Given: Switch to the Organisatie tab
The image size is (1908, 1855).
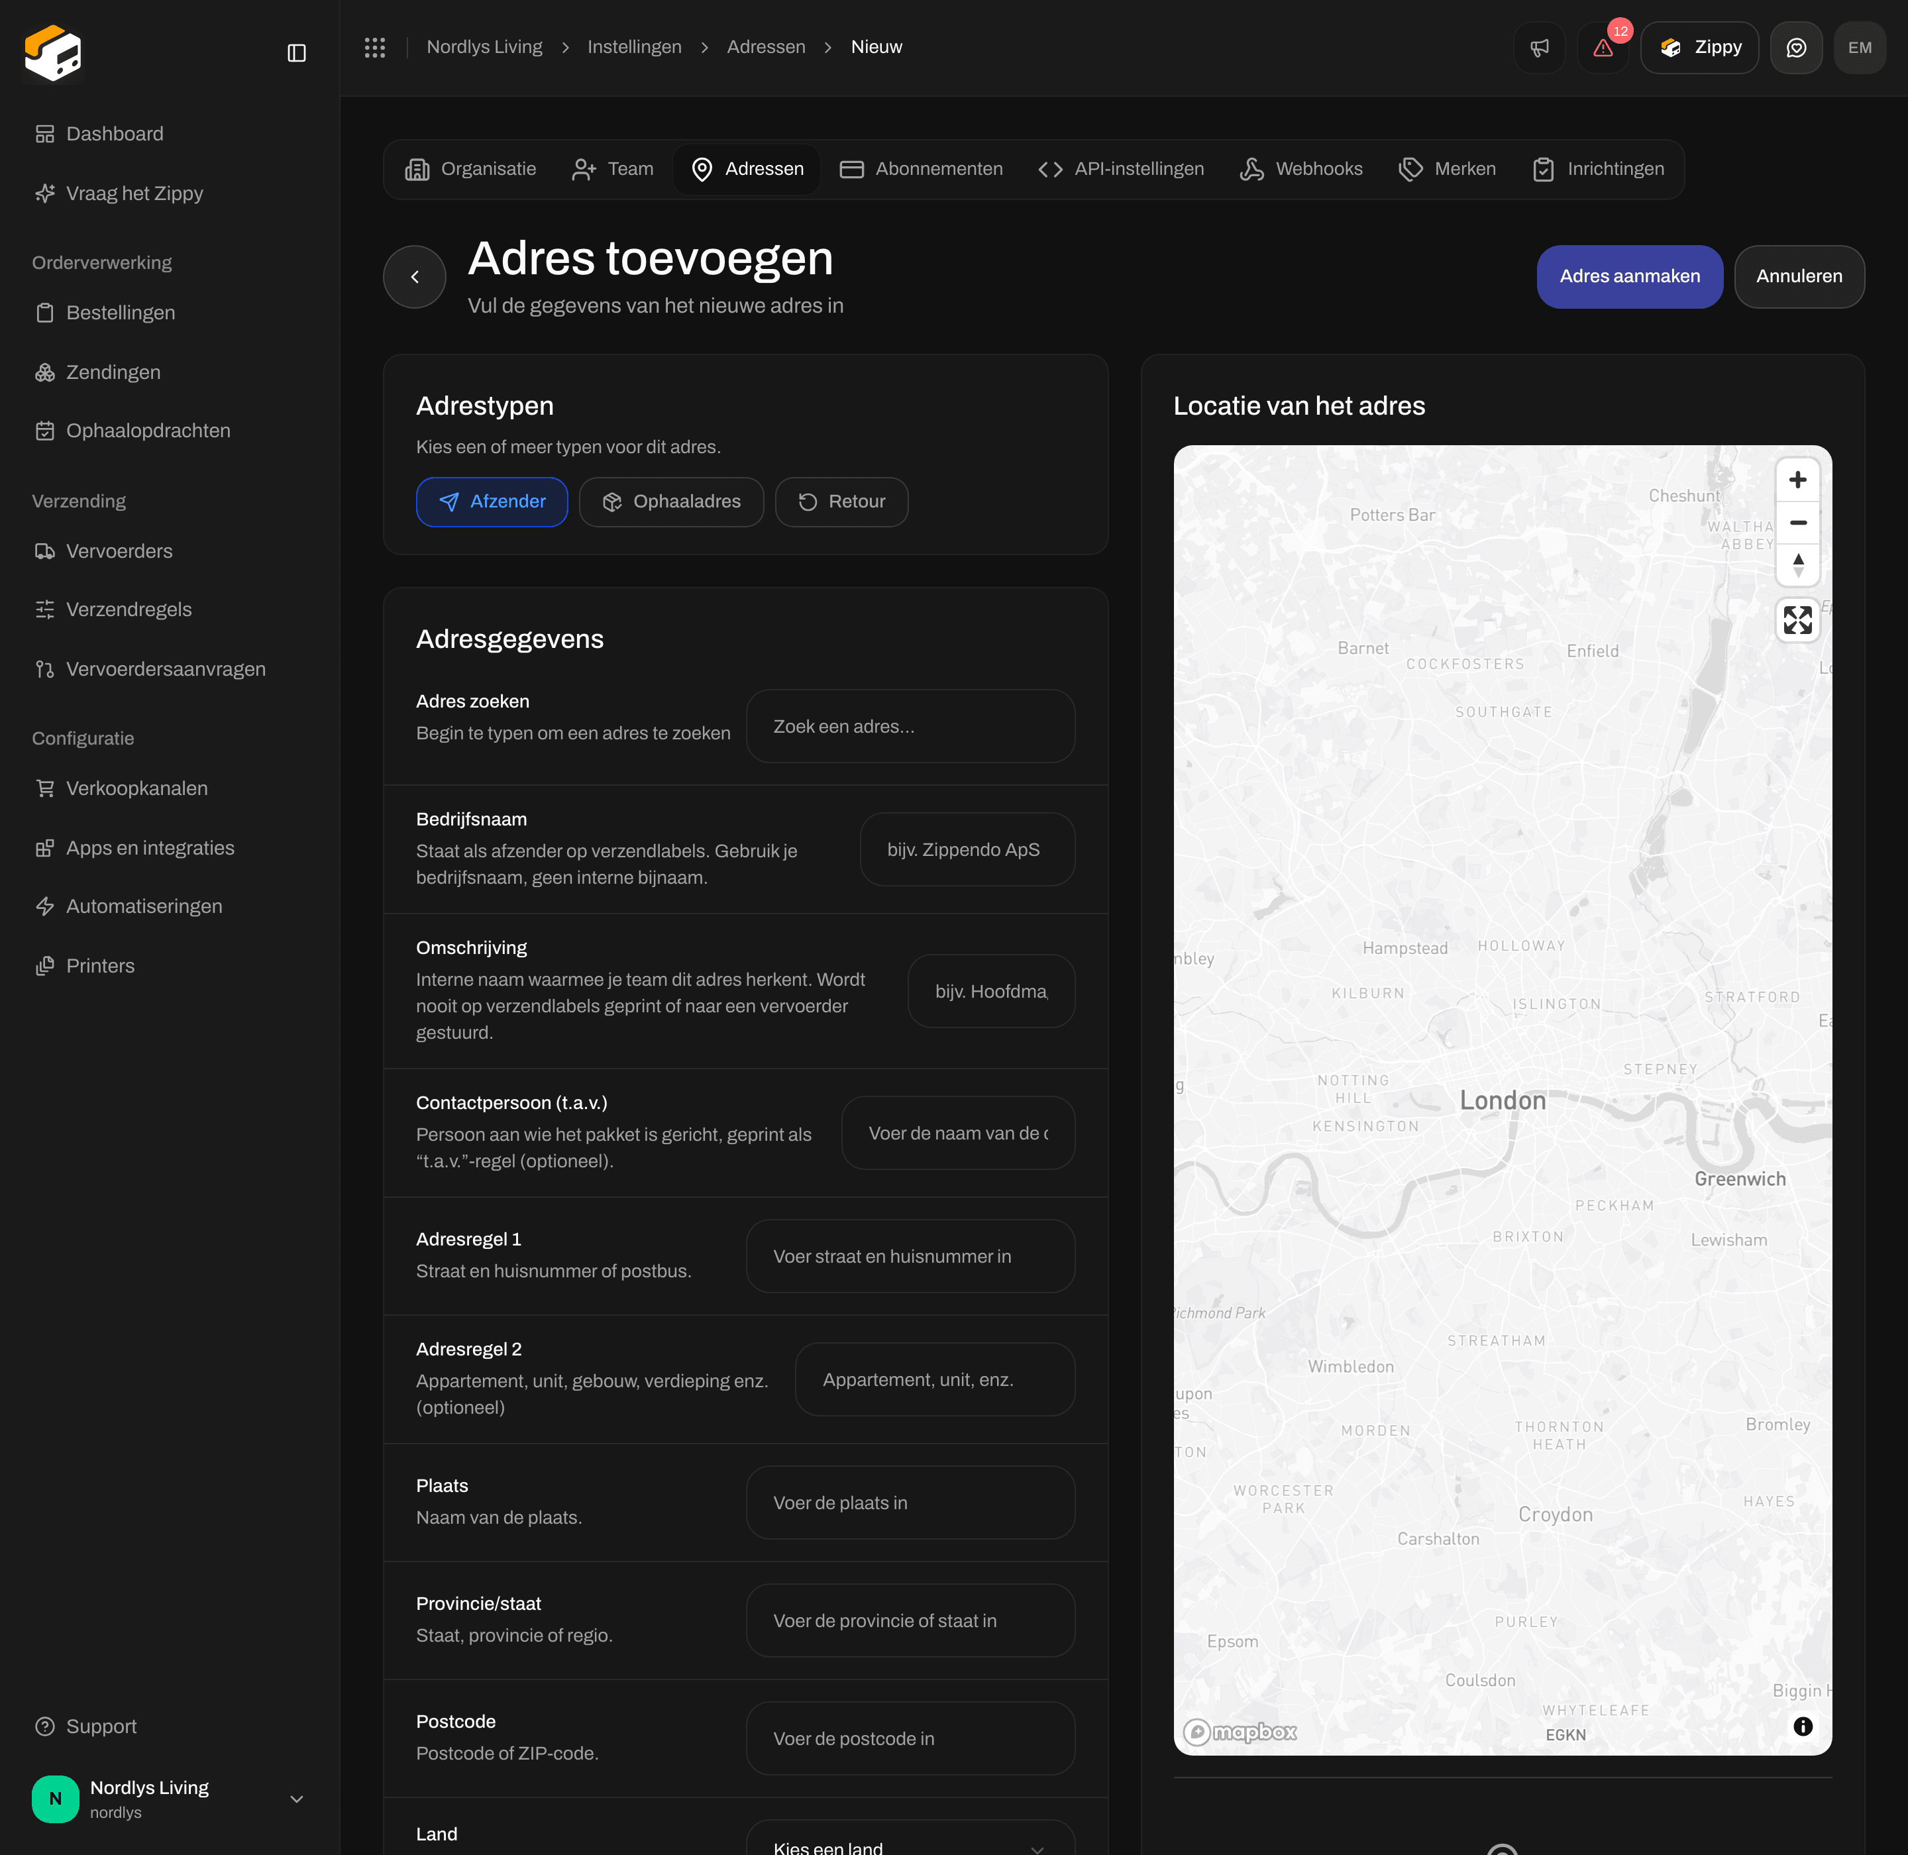Looking at the screenshot, I should click(470, 170).
